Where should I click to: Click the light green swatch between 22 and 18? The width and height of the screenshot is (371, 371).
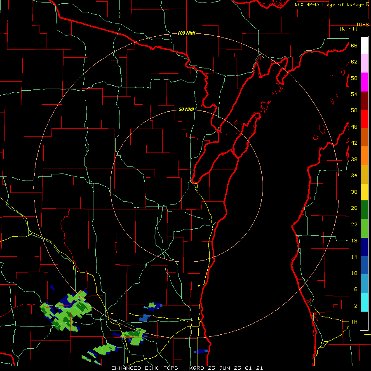[x=364, y=228]
